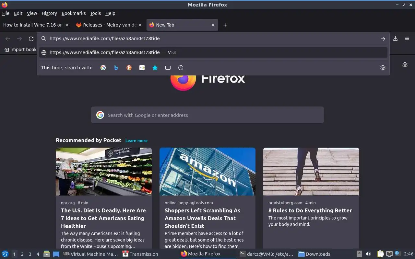Click the mediafile URL Visit suggestion
415x259 pixels.
(x=213, y=52)
